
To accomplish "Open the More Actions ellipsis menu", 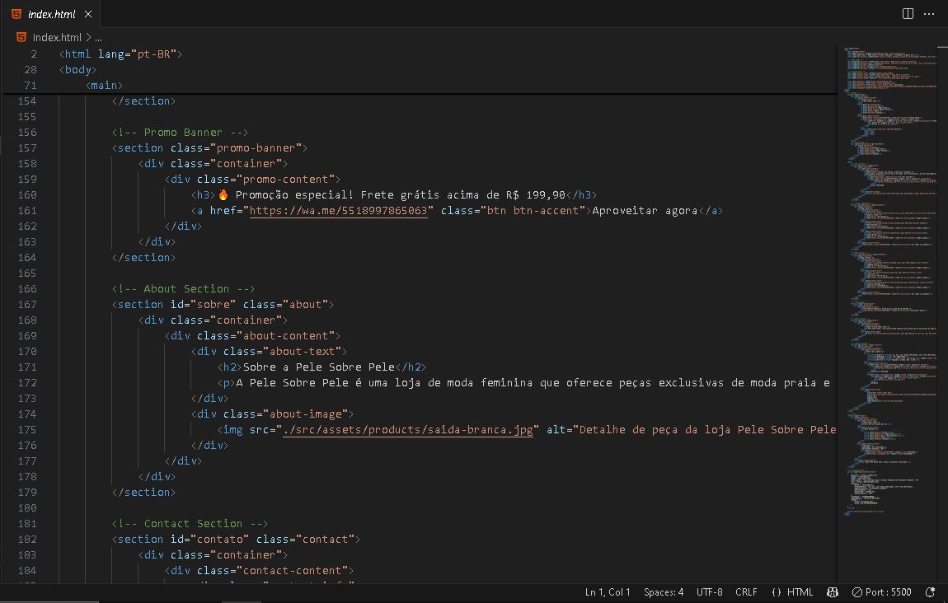I will coord(929,14).
